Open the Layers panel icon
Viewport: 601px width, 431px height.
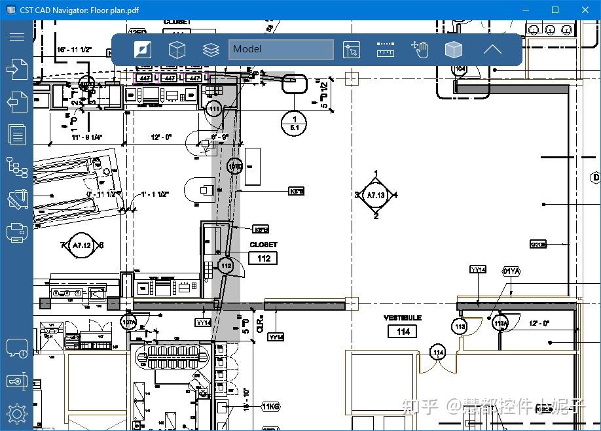pyautogui.click(x=211, y=49)
